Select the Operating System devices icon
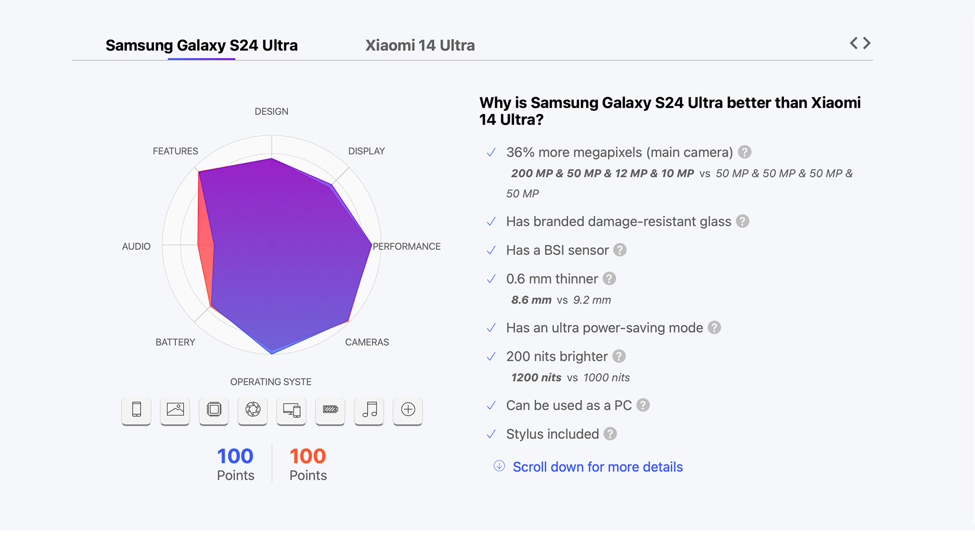The height and width of the screenshot is (545, 975). point(291,410)
